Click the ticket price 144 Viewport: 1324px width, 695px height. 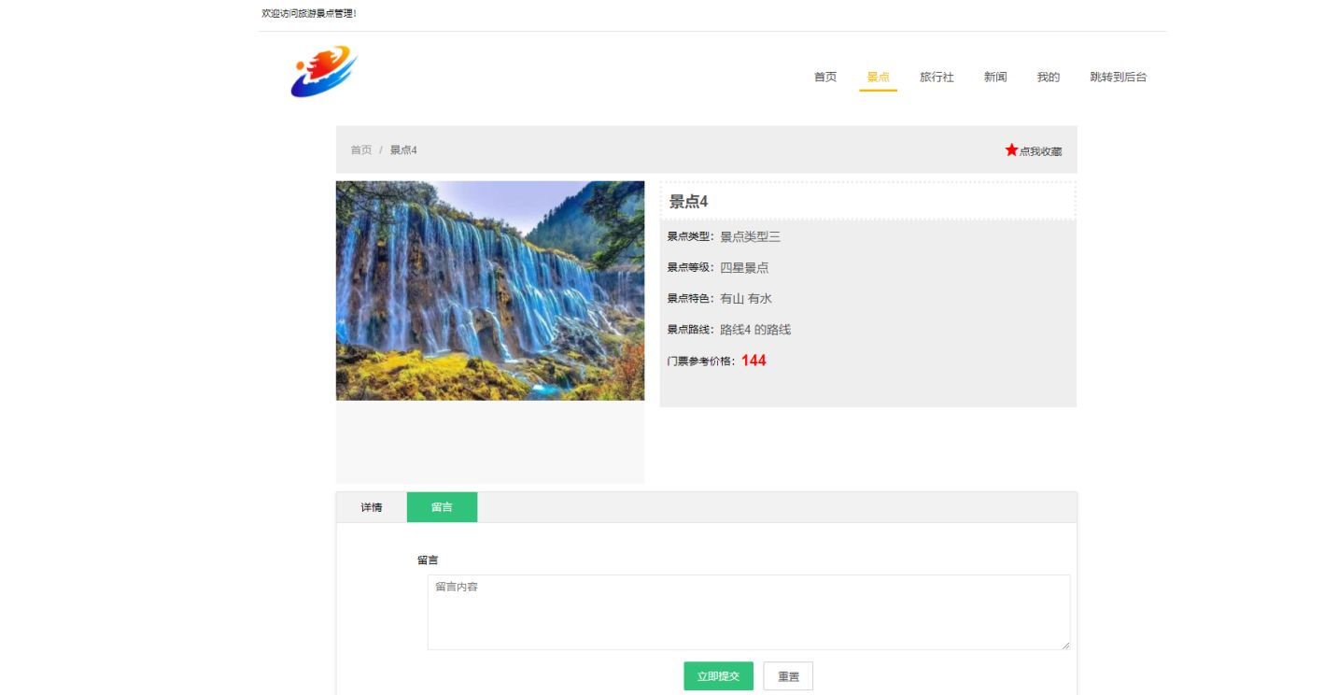(754, 361)
